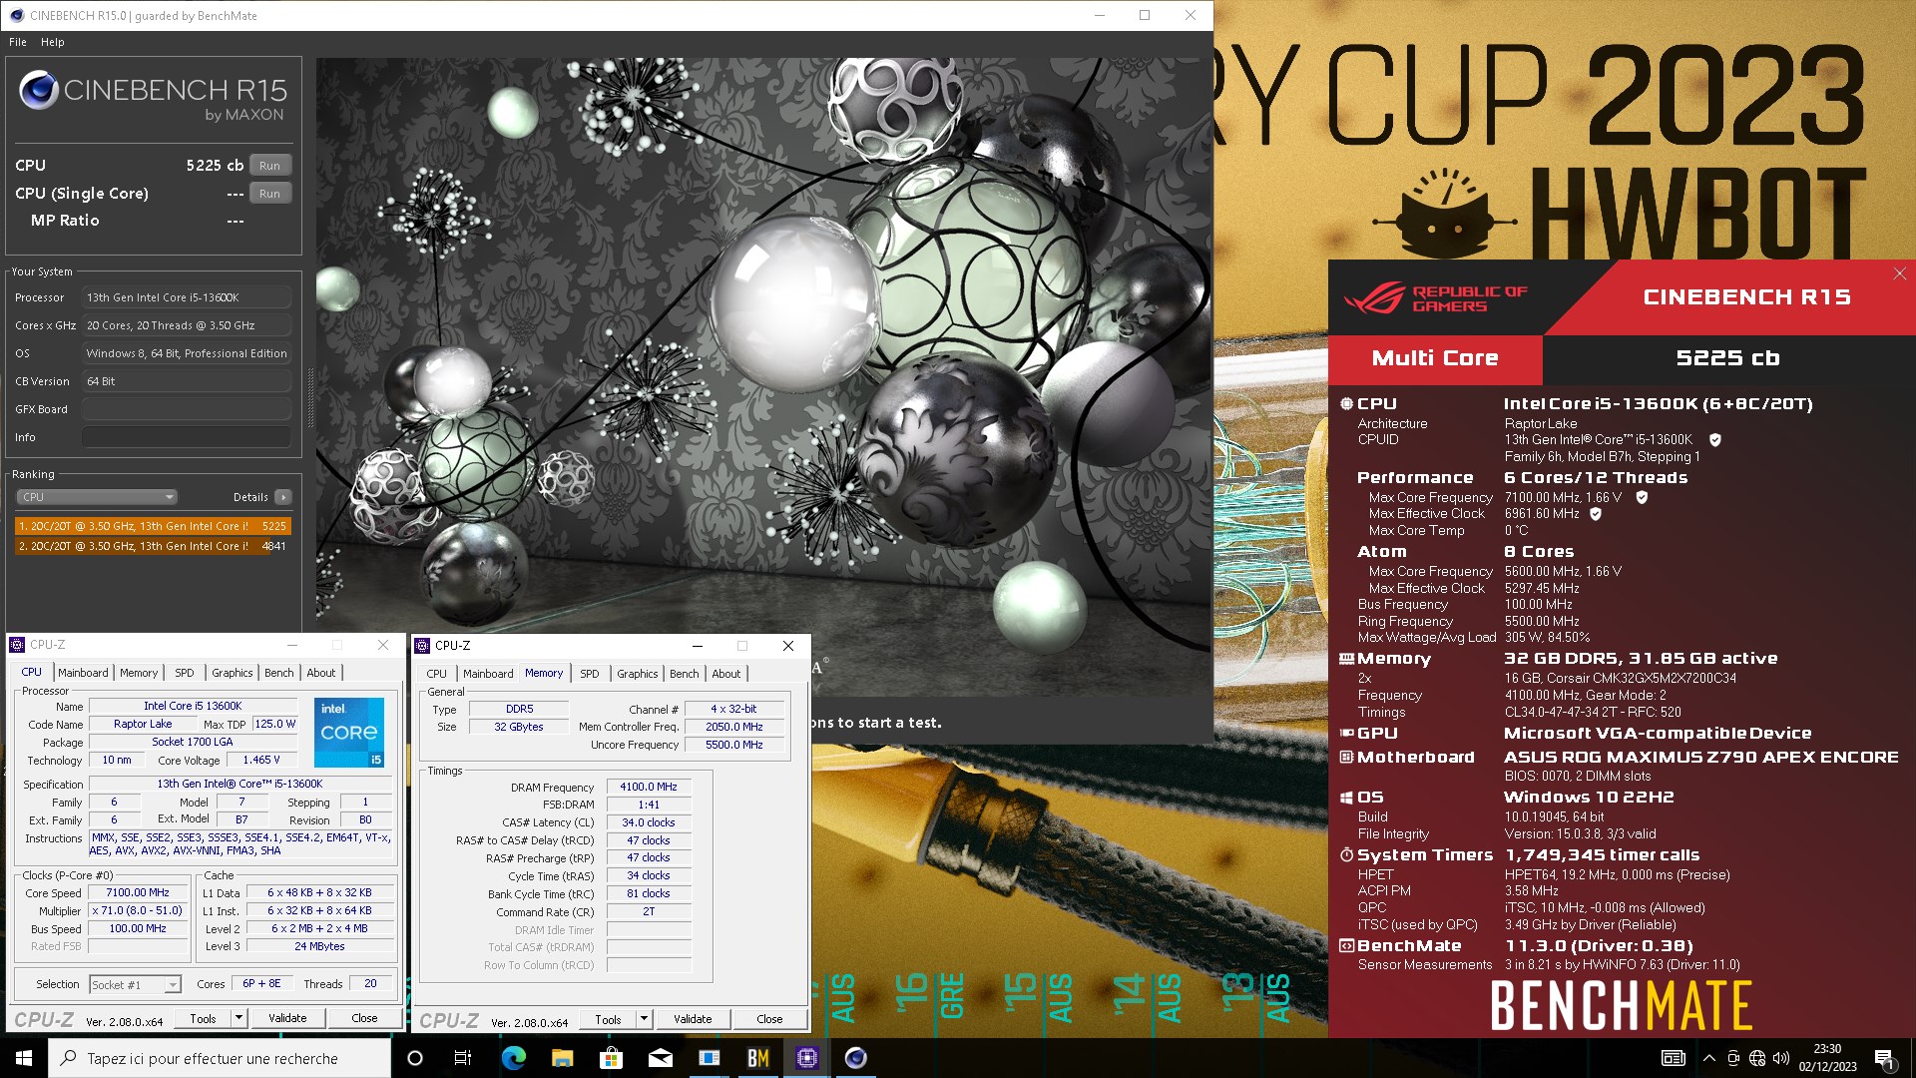Click the volume icon in system tray
Screen dimensions: 1916x1078
(1781, 1058)
